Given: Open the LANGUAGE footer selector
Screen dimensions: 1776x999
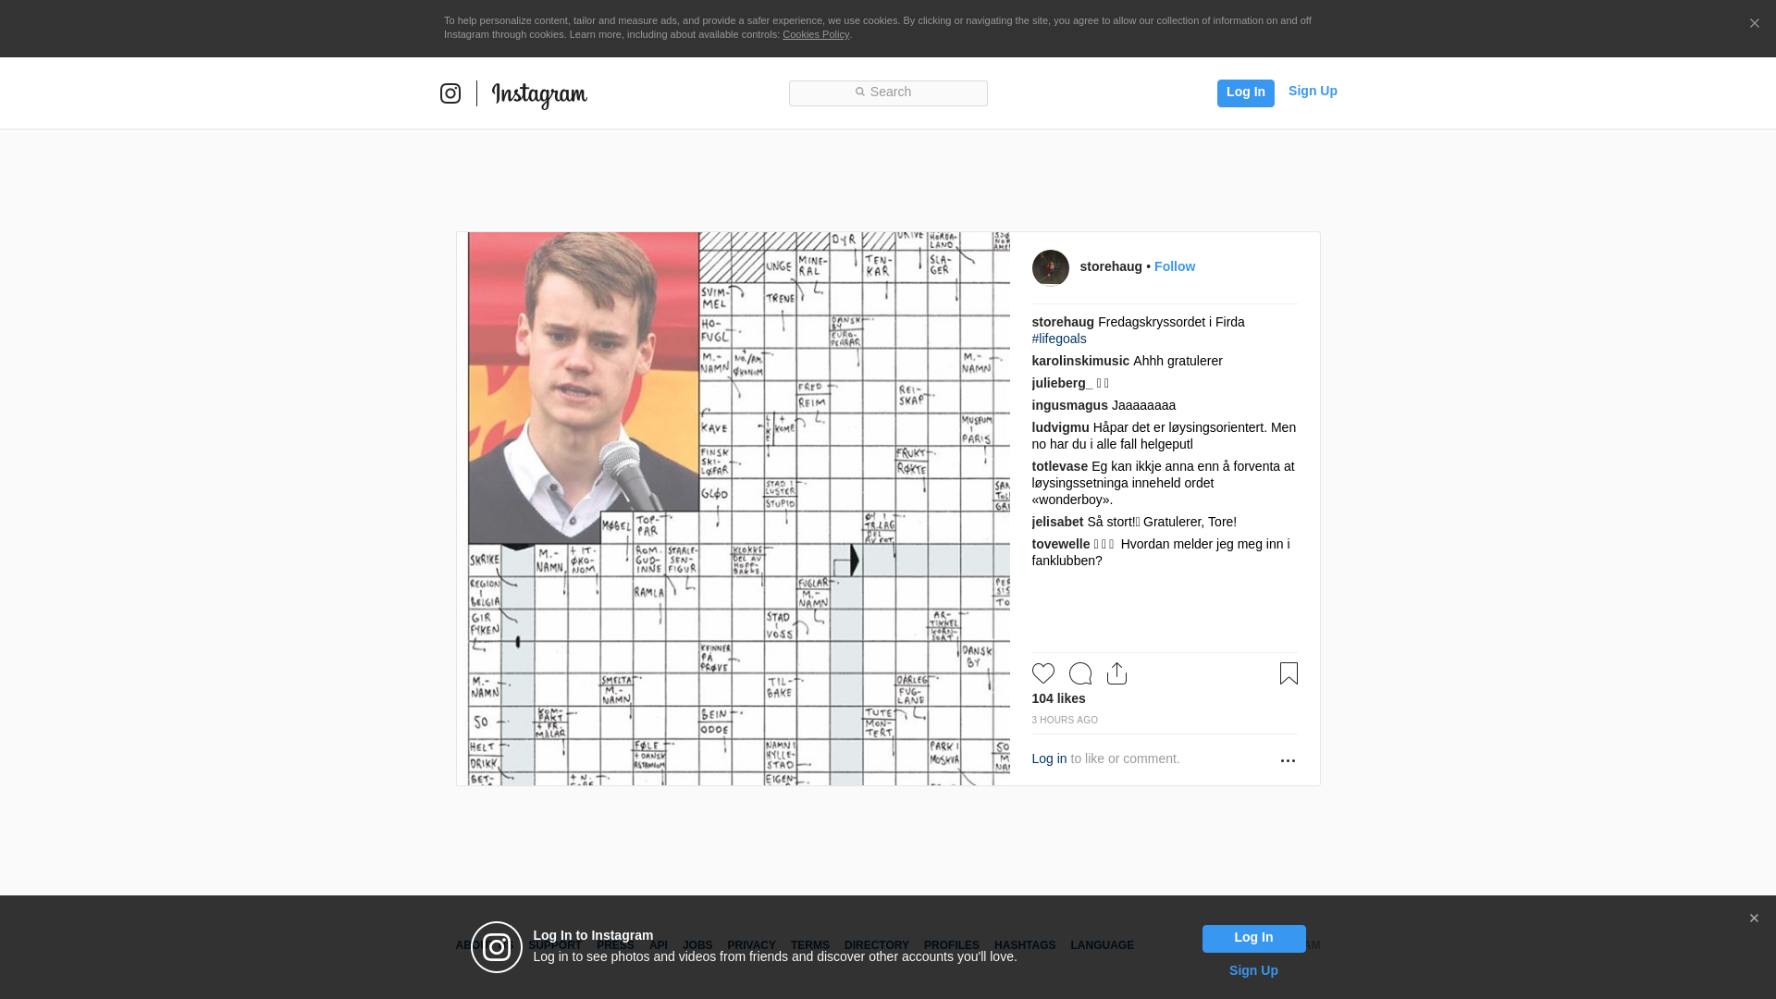Looking at the screenshot, I should tap(1102, 945).
